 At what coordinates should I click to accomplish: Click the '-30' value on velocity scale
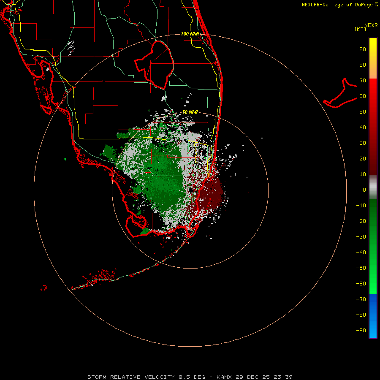361,236
